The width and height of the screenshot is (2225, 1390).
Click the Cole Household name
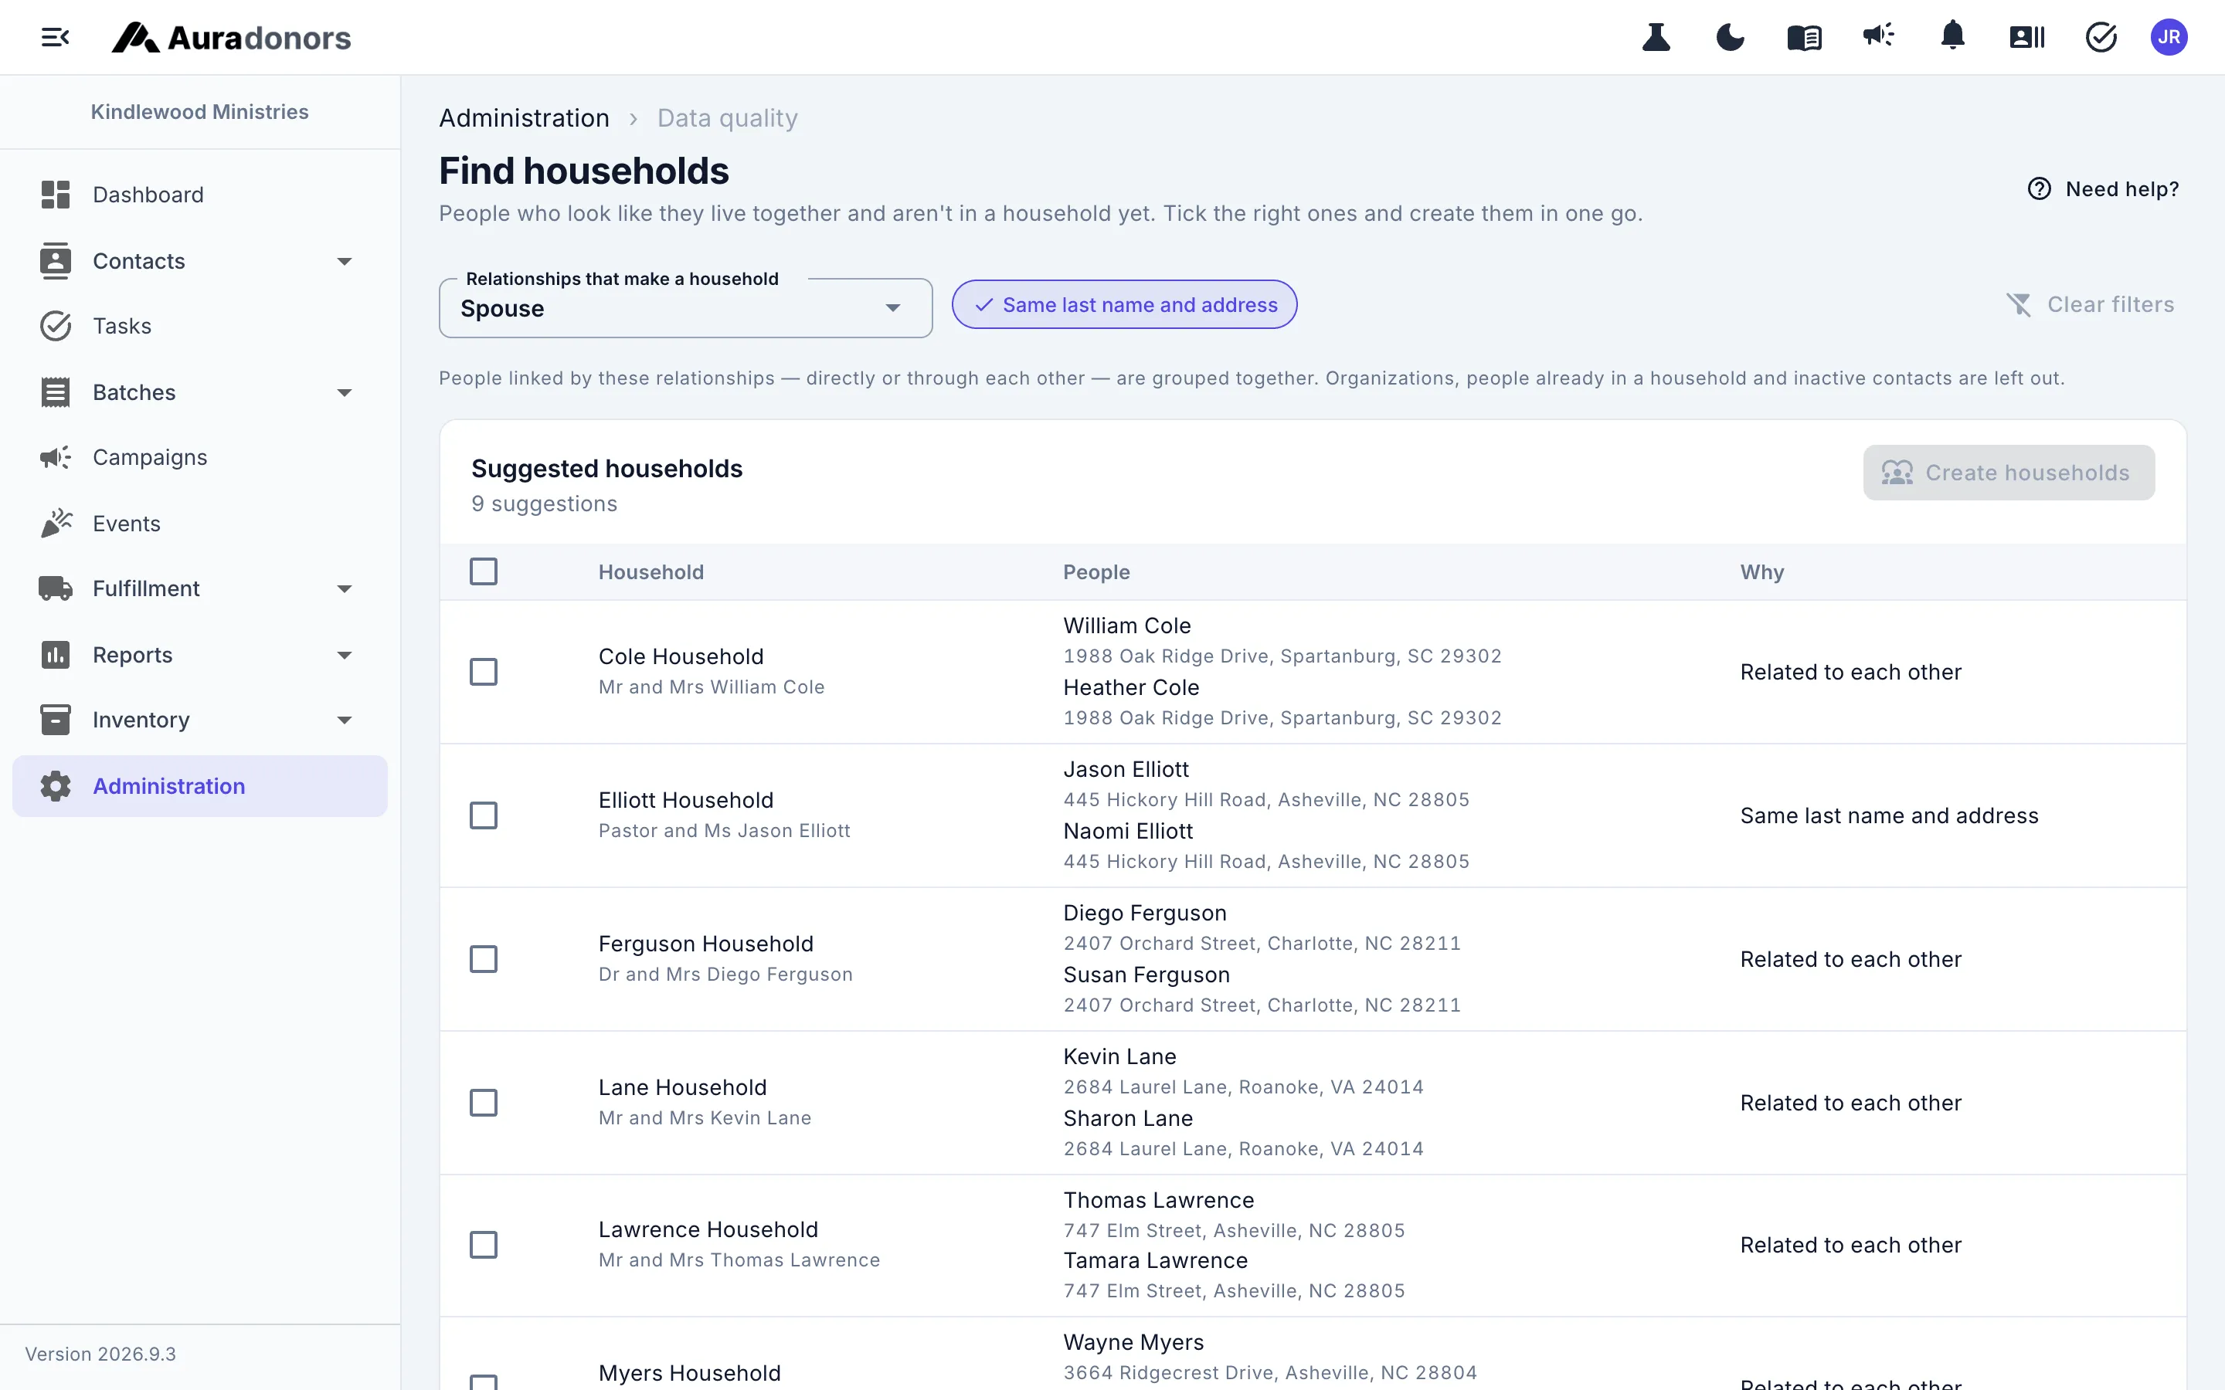pyautogui.click(x=681, y=656)
